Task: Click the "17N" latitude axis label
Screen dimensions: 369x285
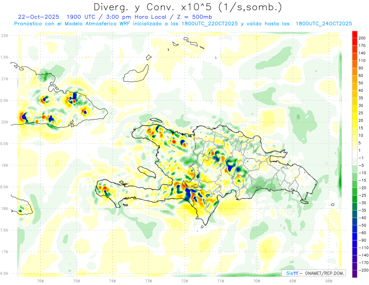Action: point(5,252)
